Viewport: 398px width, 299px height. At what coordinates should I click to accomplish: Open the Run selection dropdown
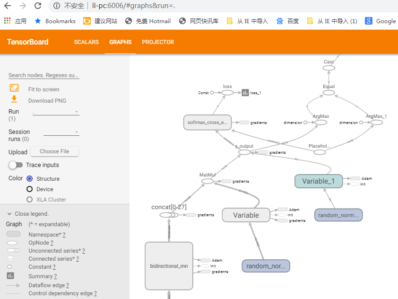[x=55, y=113]
